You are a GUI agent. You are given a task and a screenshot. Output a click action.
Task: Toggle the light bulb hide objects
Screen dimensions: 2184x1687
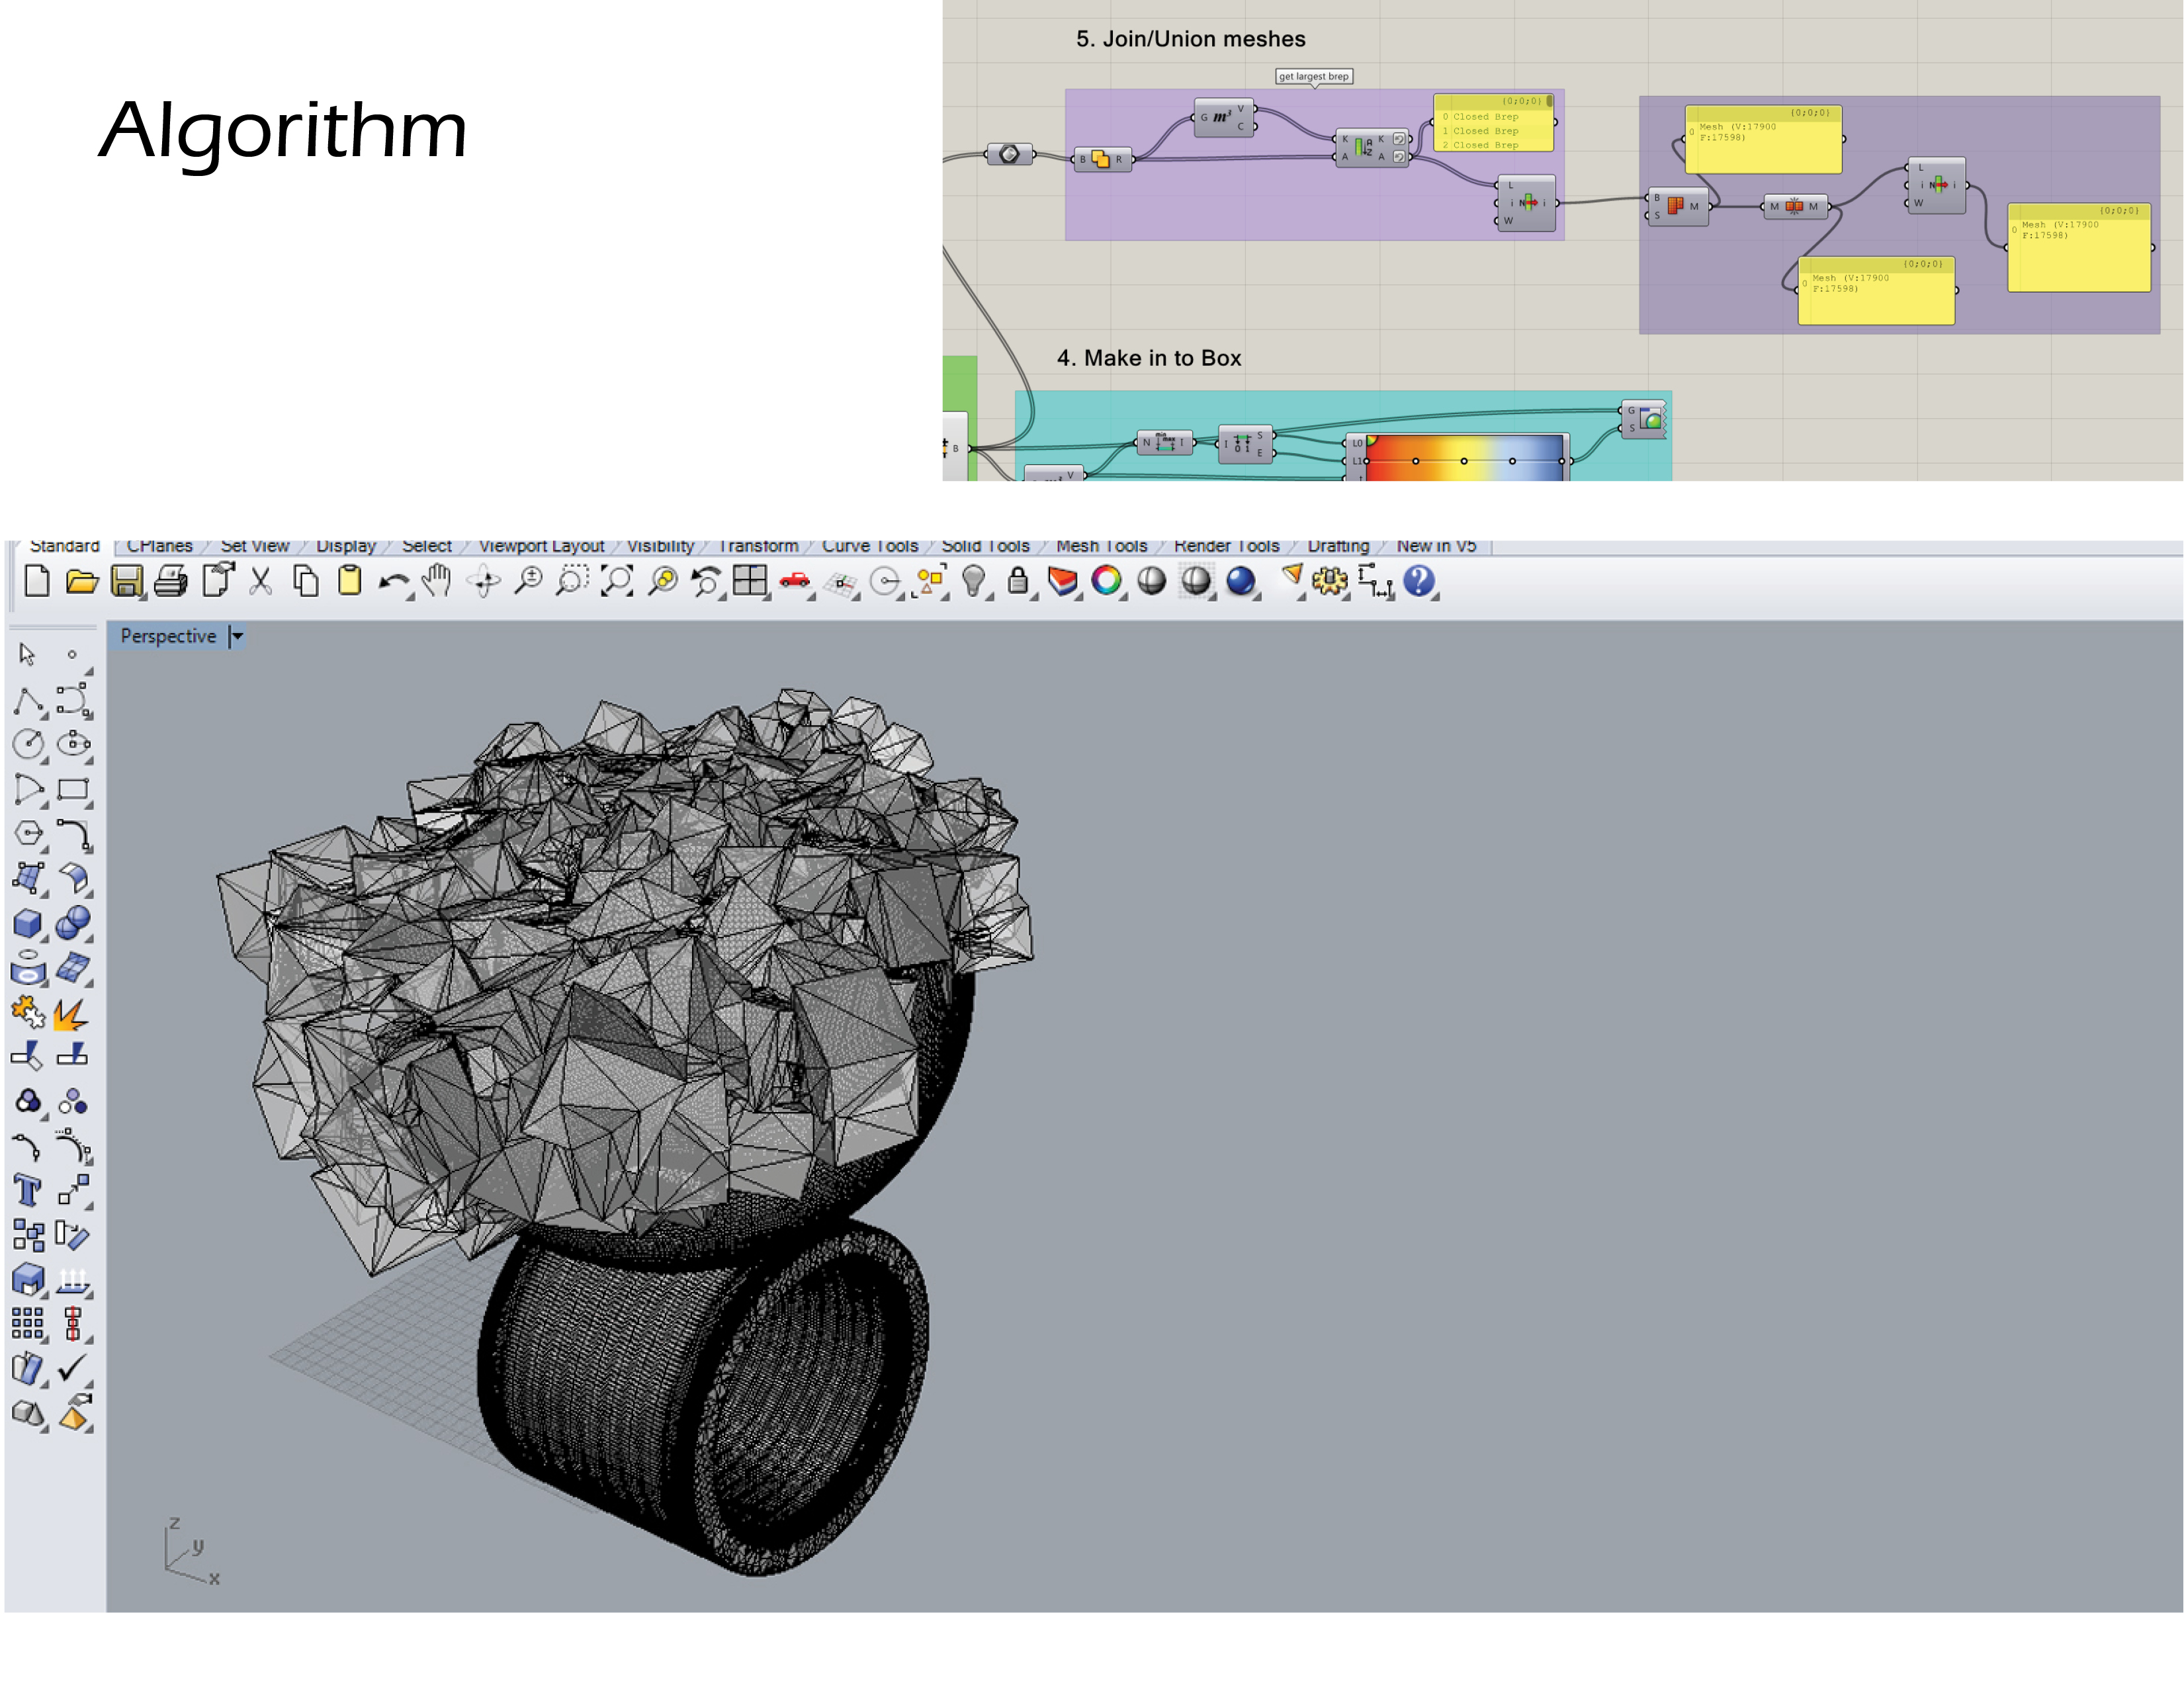[973, 581]
